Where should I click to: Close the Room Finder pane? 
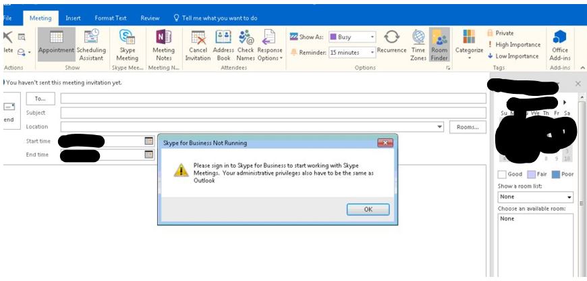578,84
